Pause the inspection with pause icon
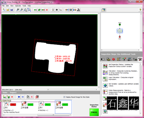Screen dimensions: 144x118 57,10
